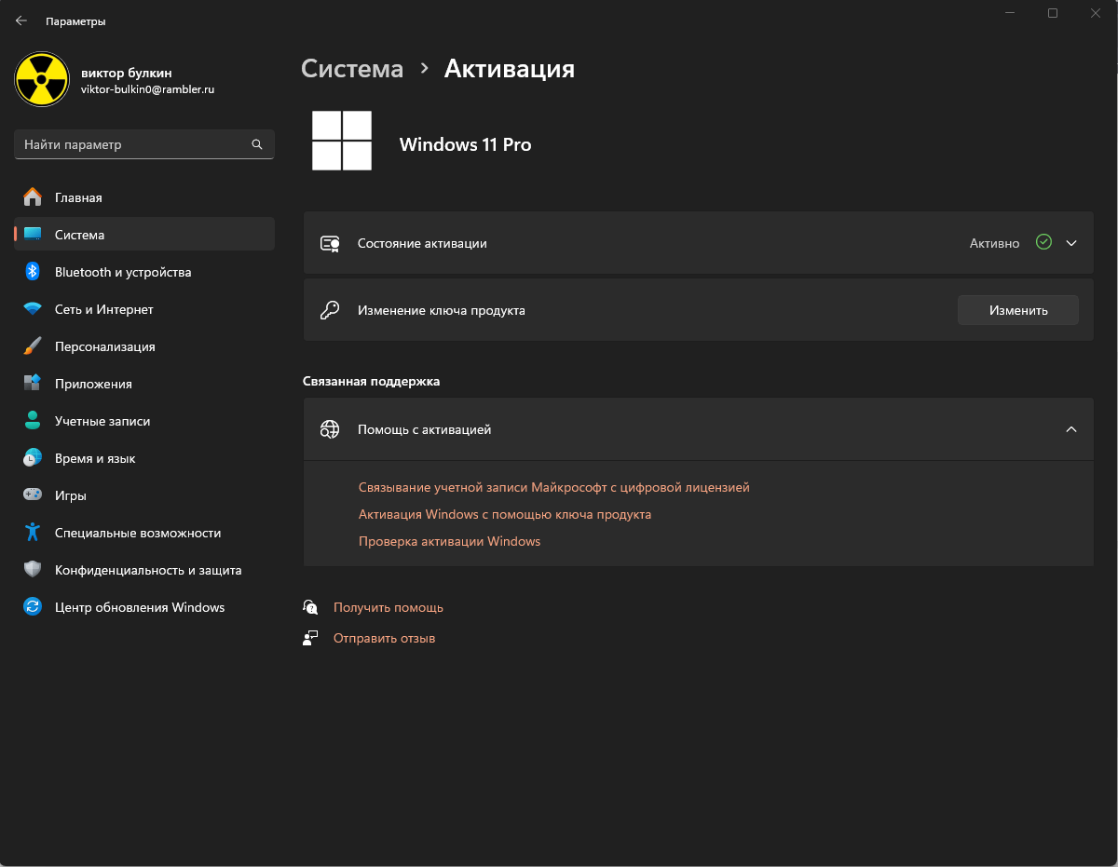Click the activation state certificate icon
Viewport: 1118px width, 867px height.
(330, 243)
